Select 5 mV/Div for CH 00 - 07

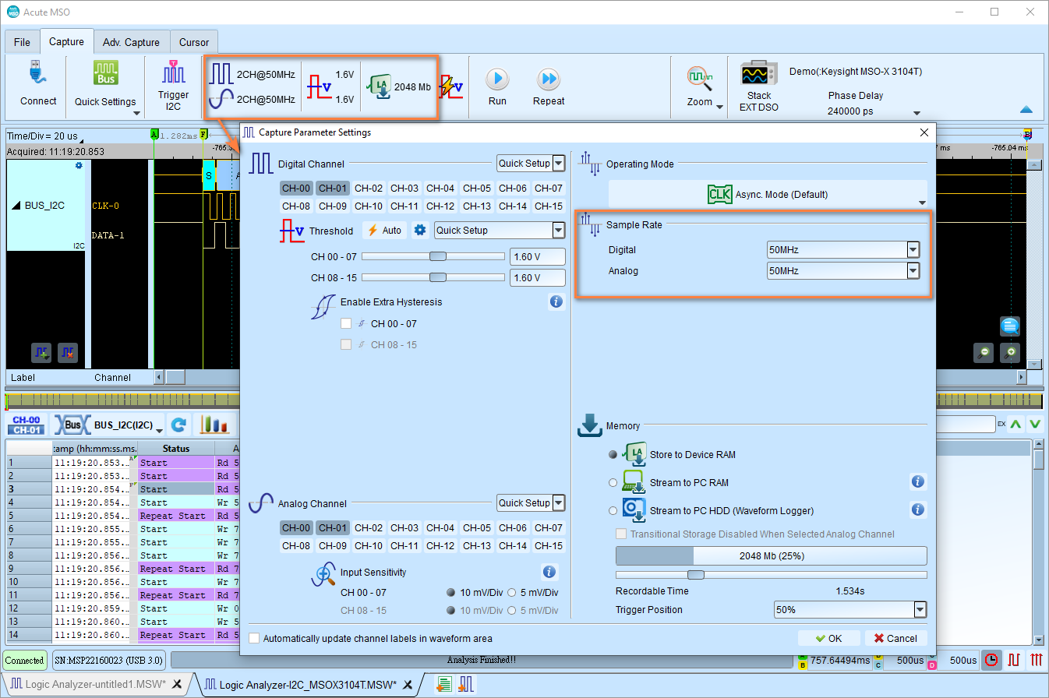(512, 592)
